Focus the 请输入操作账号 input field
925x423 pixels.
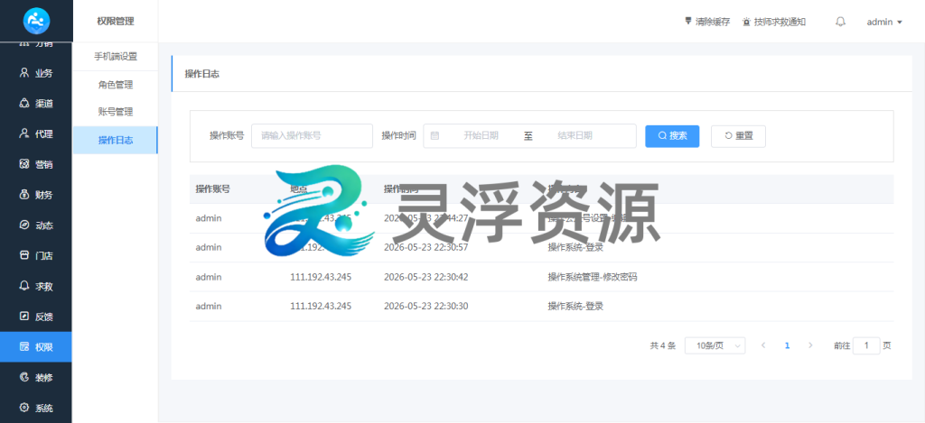pos(312,135)
